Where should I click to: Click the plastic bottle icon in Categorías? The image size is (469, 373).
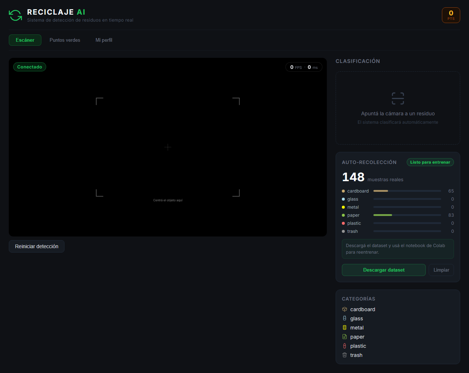[344, 346]
